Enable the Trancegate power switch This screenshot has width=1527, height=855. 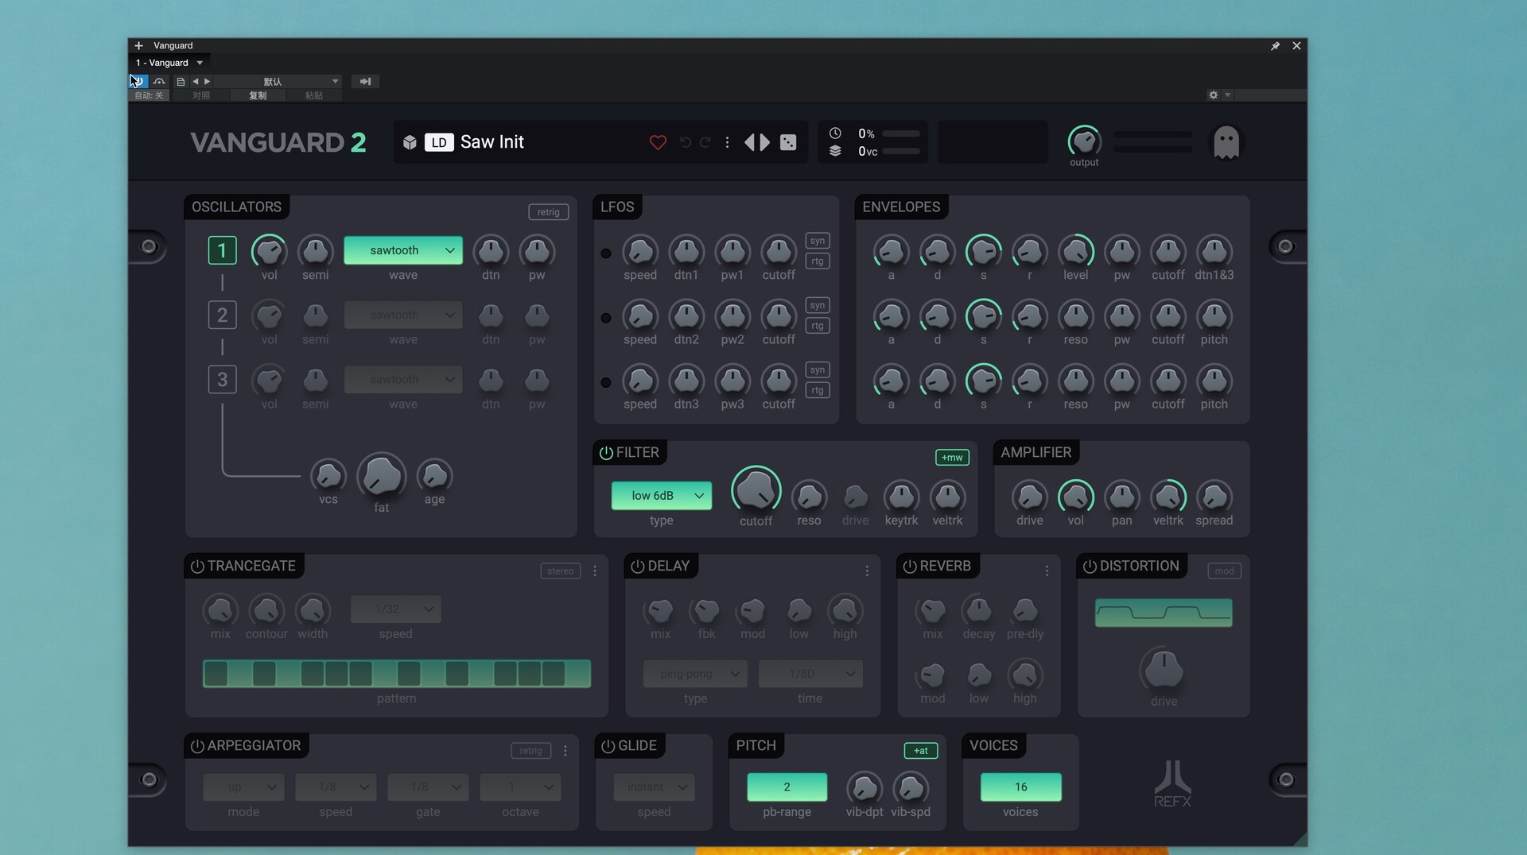click(197, 567)
